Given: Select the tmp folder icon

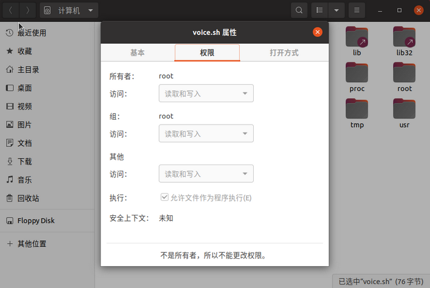Looking at the screenshot, I should [x=357, y=110].
